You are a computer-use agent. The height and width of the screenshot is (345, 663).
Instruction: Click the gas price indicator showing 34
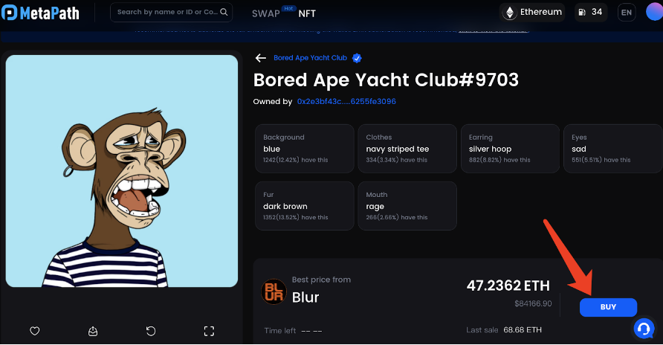click(x=592, y=13)
